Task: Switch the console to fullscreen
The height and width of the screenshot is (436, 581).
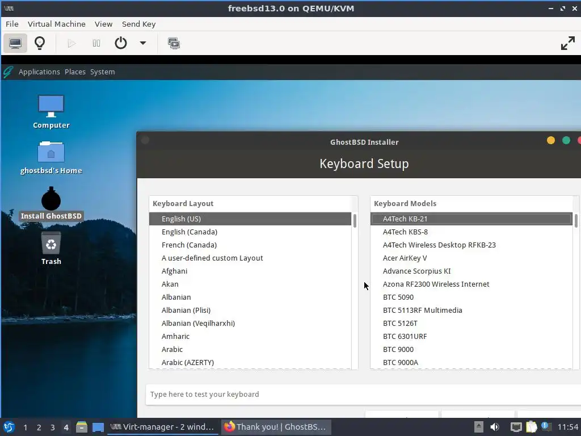Action: click(567, 43)
